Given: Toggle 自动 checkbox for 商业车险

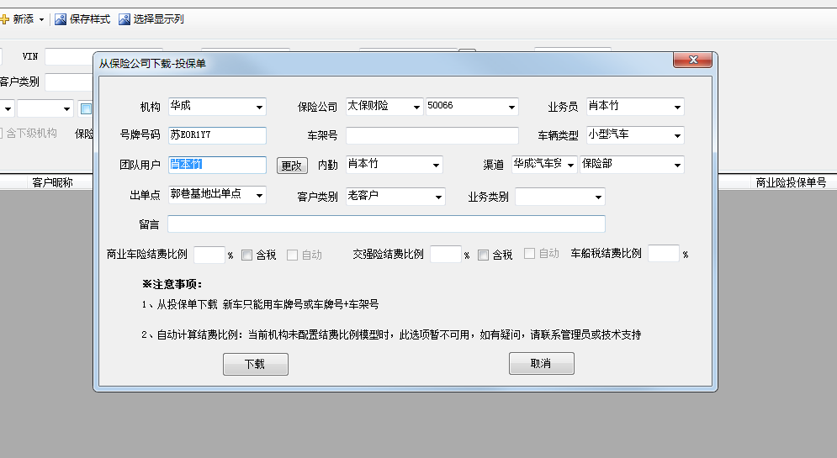Looking at the screenshot, I should tap(292, 255).
